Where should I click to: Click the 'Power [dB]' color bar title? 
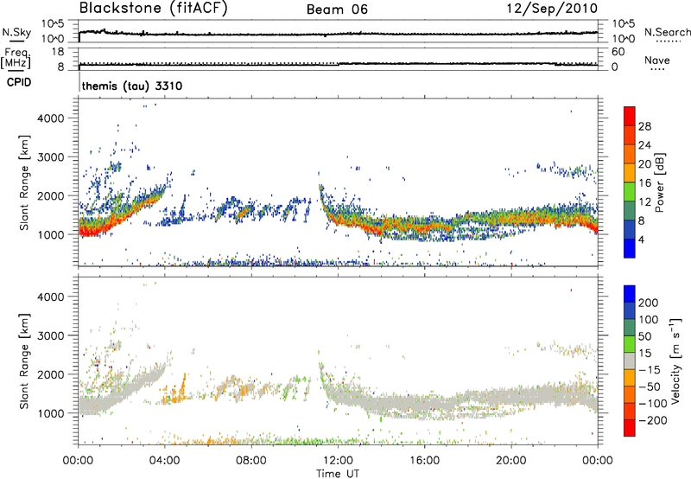(660, 182)
